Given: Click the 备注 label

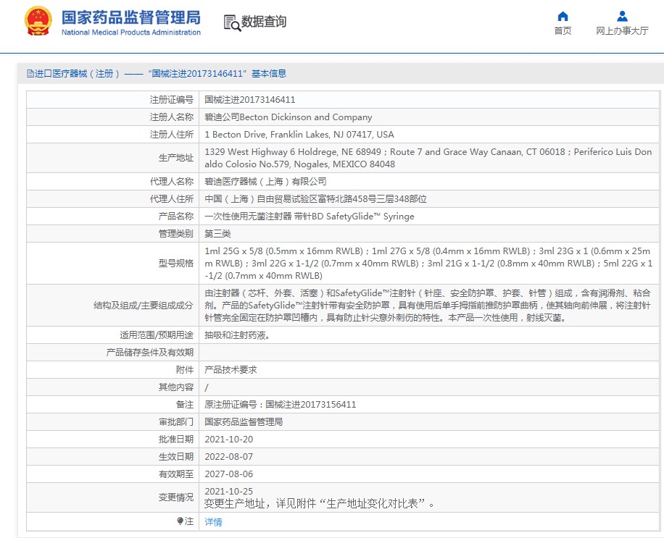Looking at the screenshot, I should 185,405.
